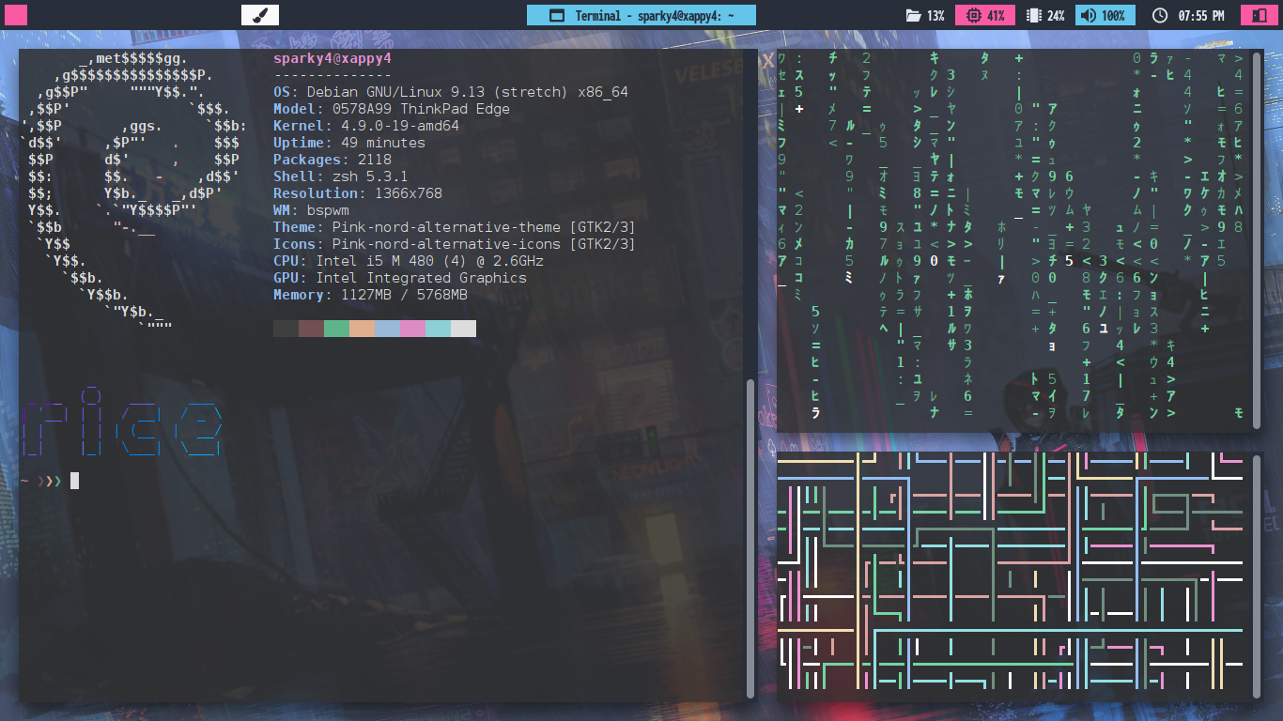Click the clock icon in panel

[1159, 16]
